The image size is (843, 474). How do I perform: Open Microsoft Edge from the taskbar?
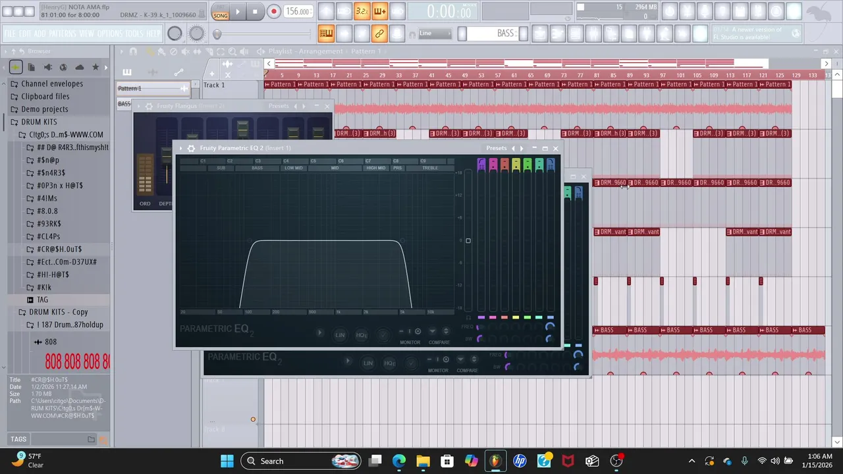[399, 461]
